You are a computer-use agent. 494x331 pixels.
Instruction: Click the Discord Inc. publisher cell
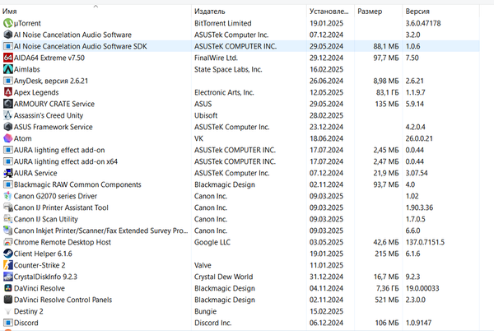(212, 323)
